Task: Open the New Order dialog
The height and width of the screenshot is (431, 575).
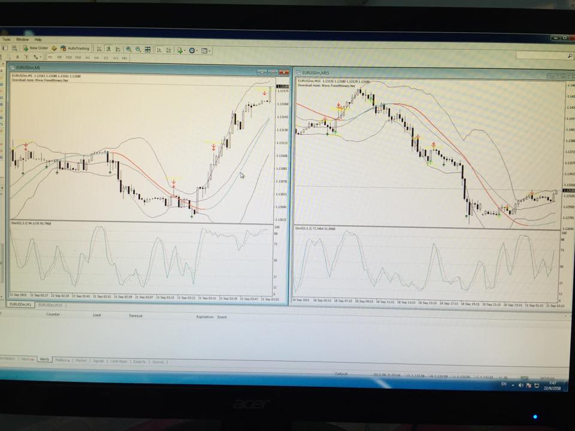Action: point(36,48)
